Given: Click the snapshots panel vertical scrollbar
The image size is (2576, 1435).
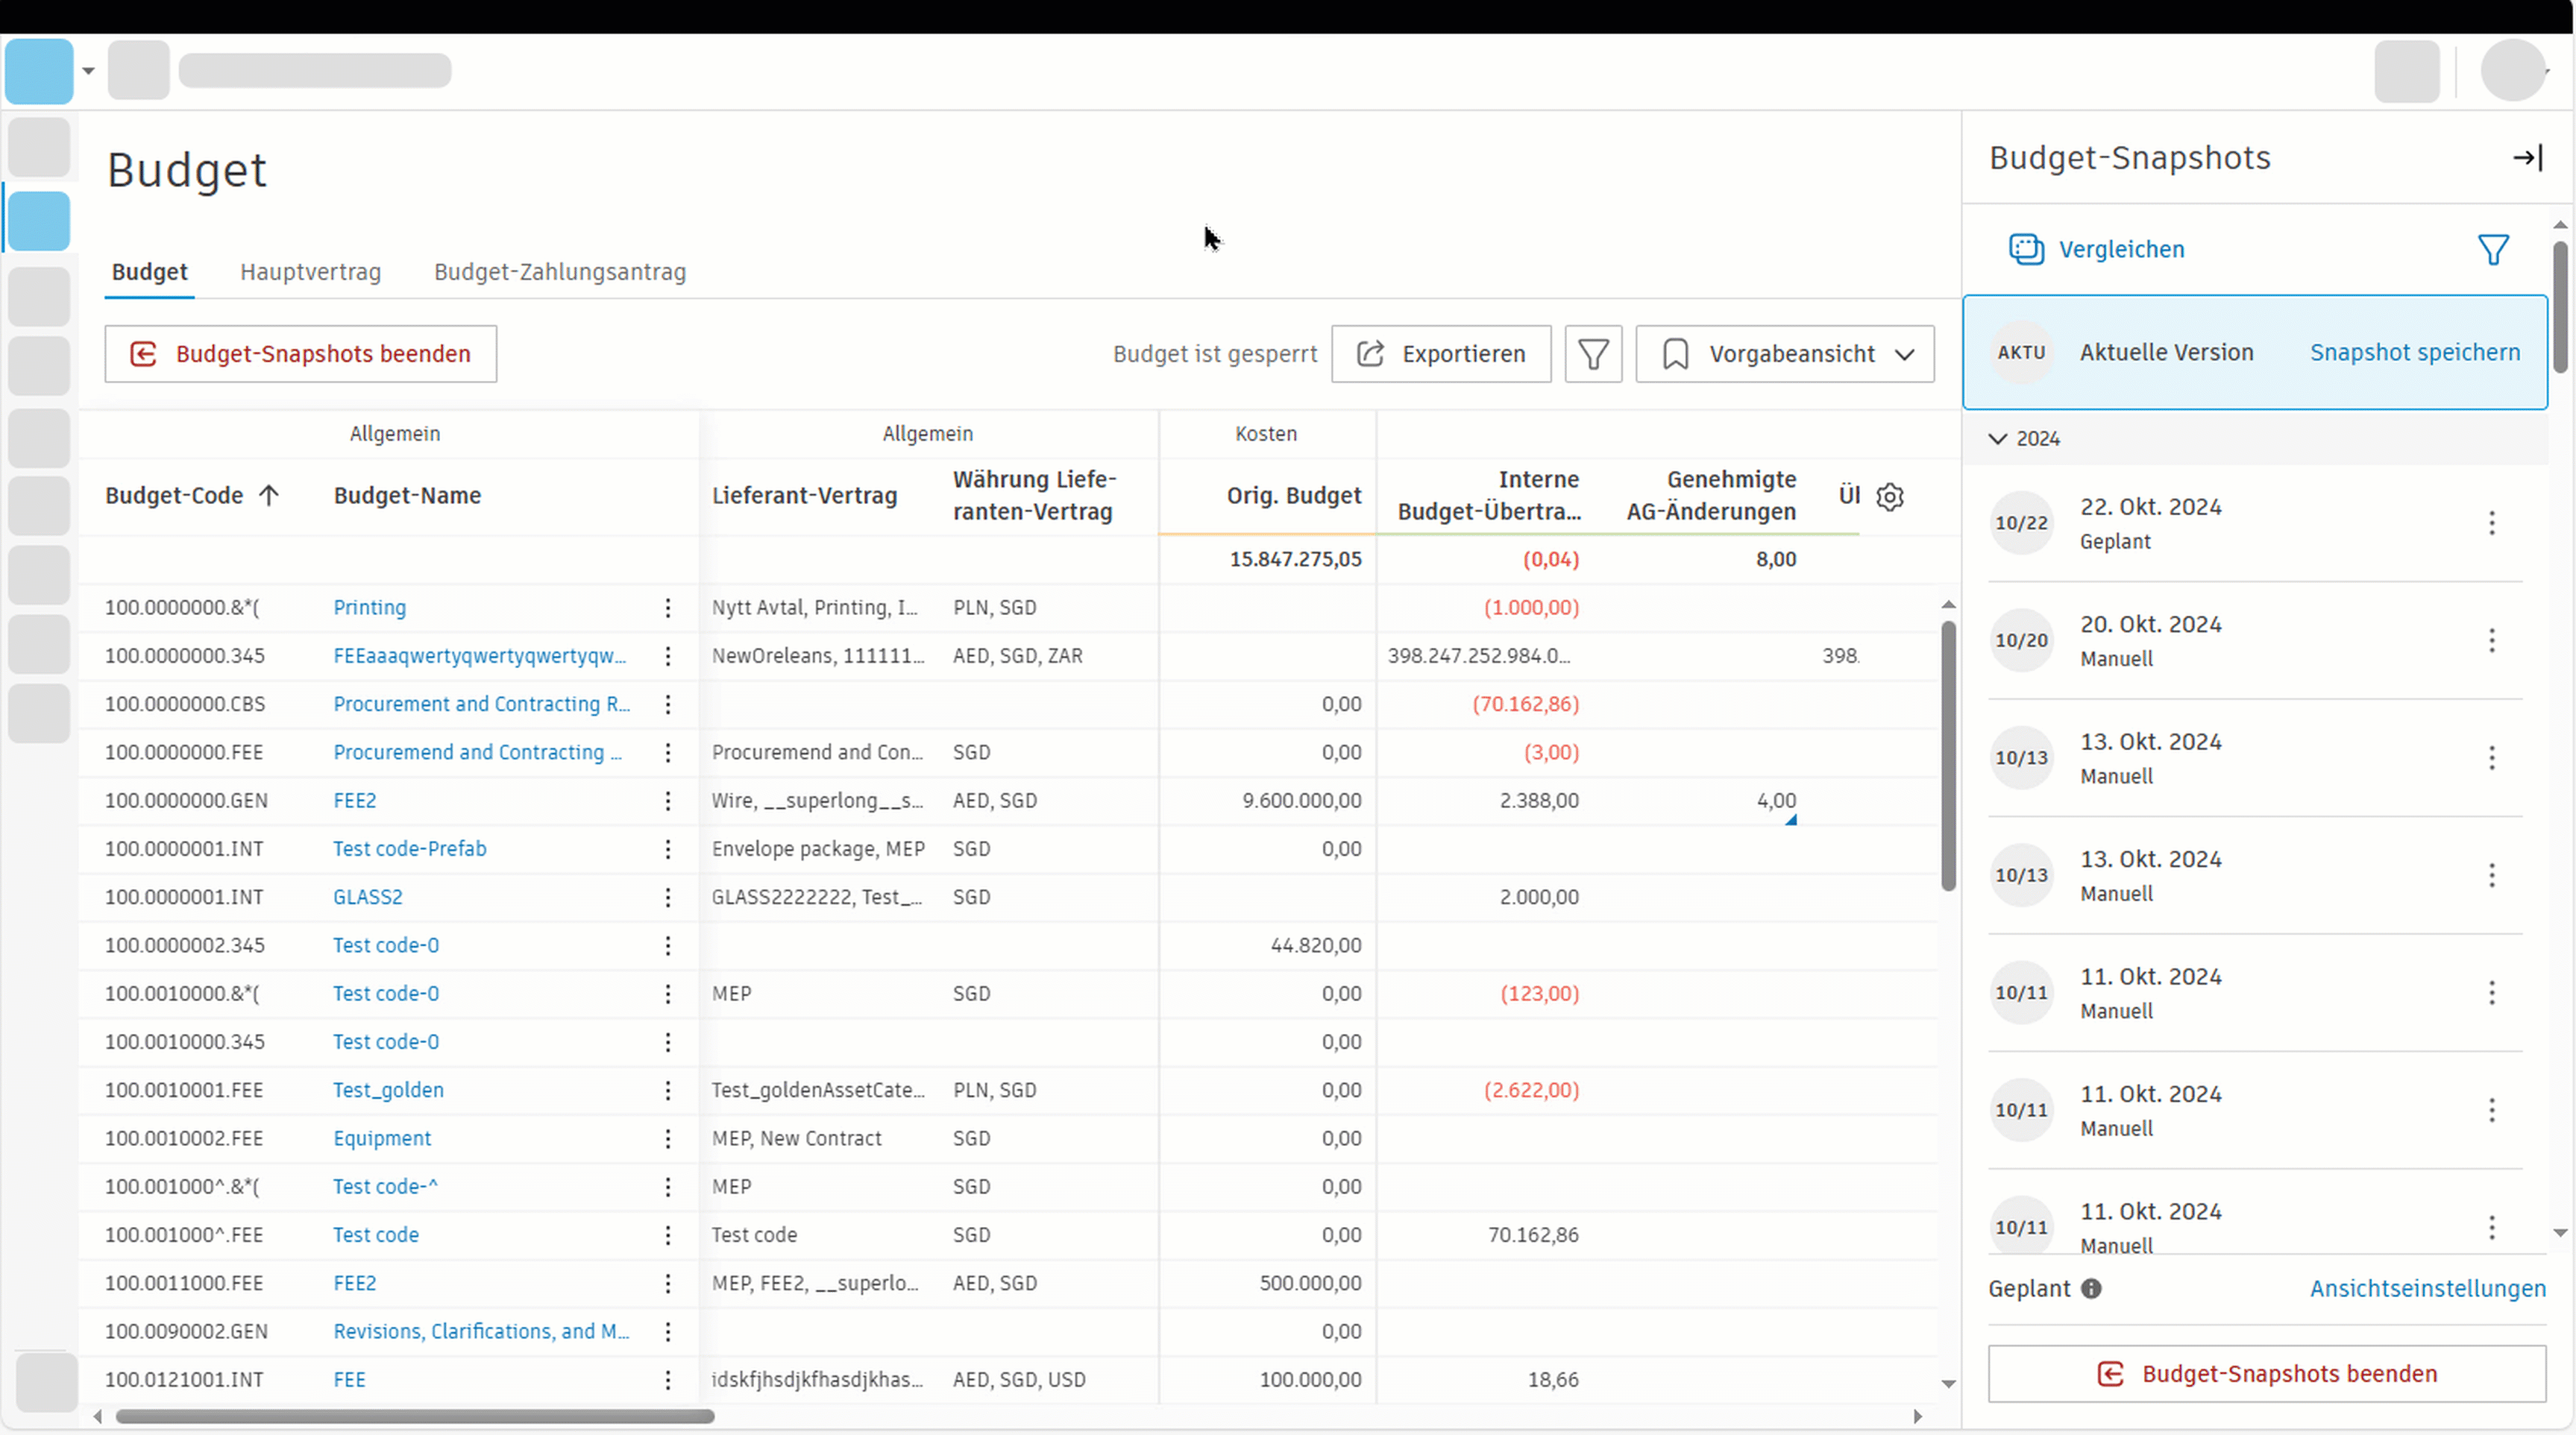Looking at the screenshot, I should click(2559, 307).
